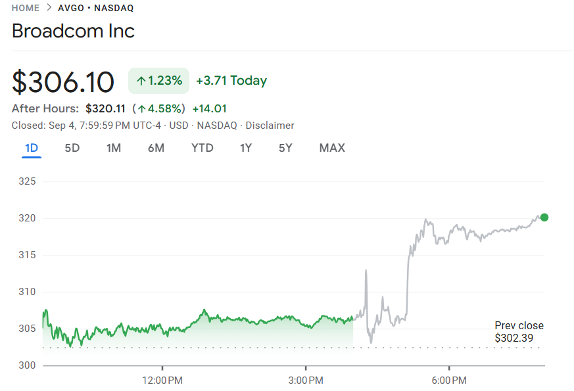Switch to the 5D chart range
The width and height of the screenshot is (574, 391).
[x=72, y=148]
